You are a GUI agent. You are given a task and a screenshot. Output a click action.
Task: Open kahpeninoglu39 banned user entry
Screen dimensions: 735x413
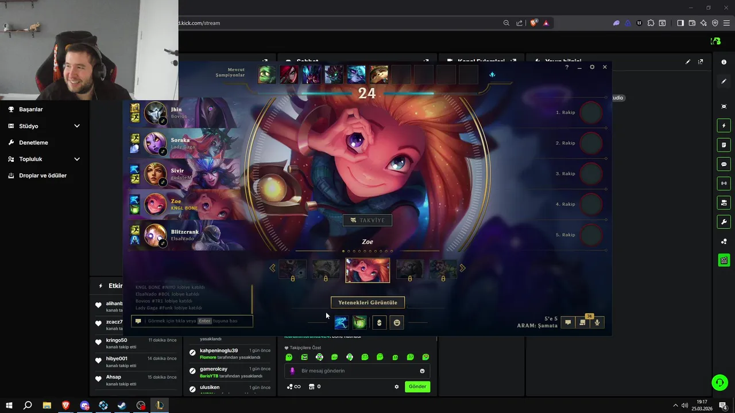[230, 353]
